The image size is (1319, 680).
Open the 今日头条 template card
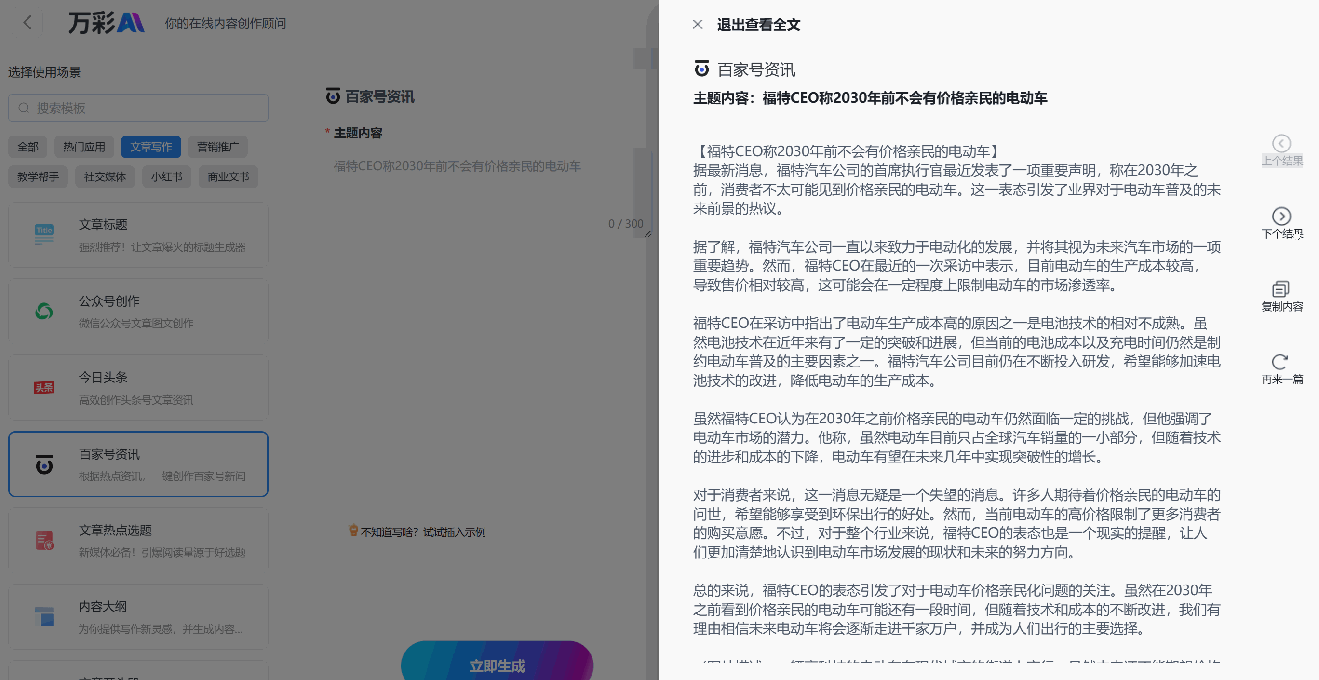(x=138, y=388)
